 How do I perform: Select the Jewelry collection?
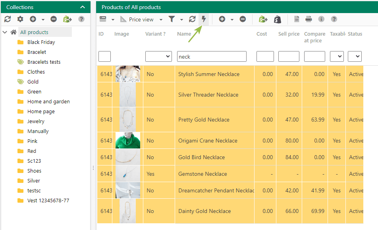tap(36, 122)
